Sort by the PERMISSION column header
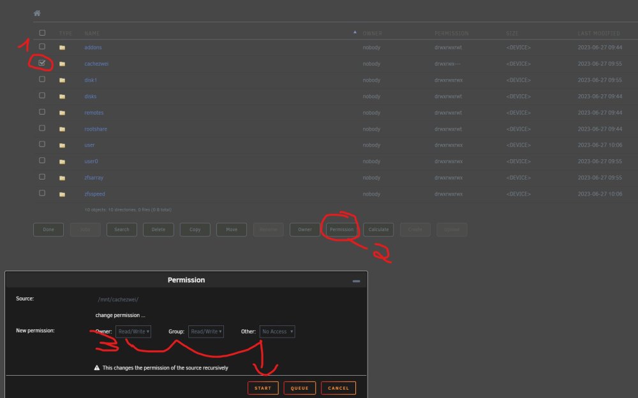This screenshot has width=638, height=398. coord(451,33)
